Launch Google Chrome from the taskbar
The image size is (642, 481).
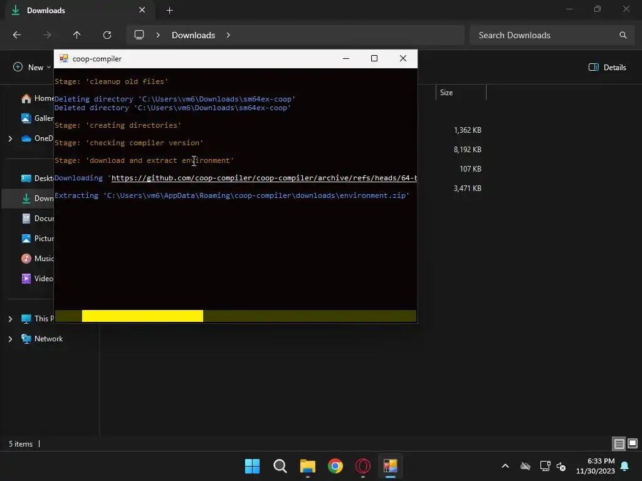[x=335, y=466]
